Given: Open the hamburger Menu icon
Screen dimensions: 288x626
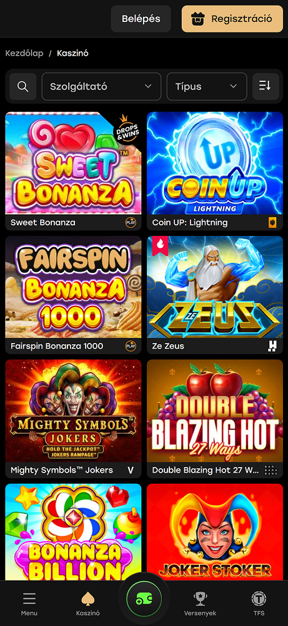Looking at the screenshot, I should 29,599.
